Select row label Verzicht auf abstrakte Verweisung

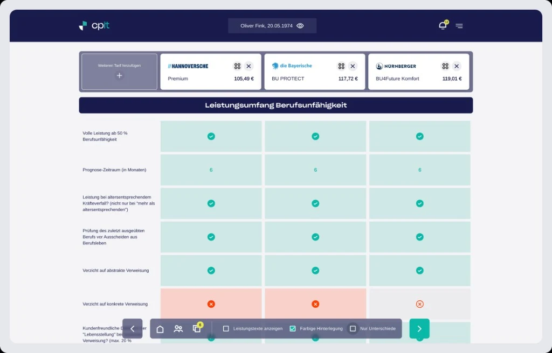[116, 270]
